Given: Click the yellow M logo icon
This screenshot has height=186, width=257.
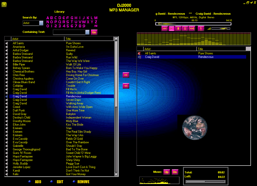Looking at the screenshot, I should tap(4, 5).
